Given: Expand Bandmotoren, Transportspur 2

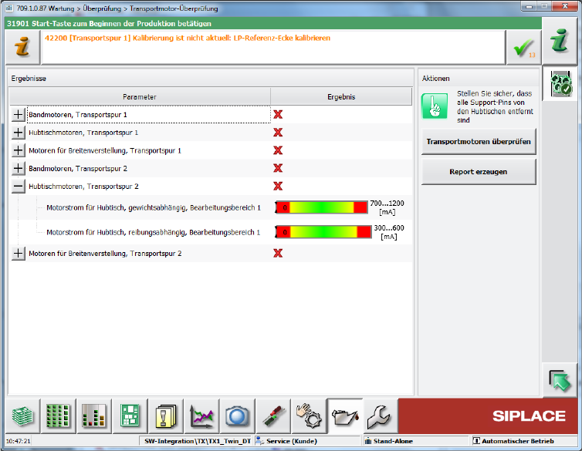Looking at the screenshot, I should [19, 169].
